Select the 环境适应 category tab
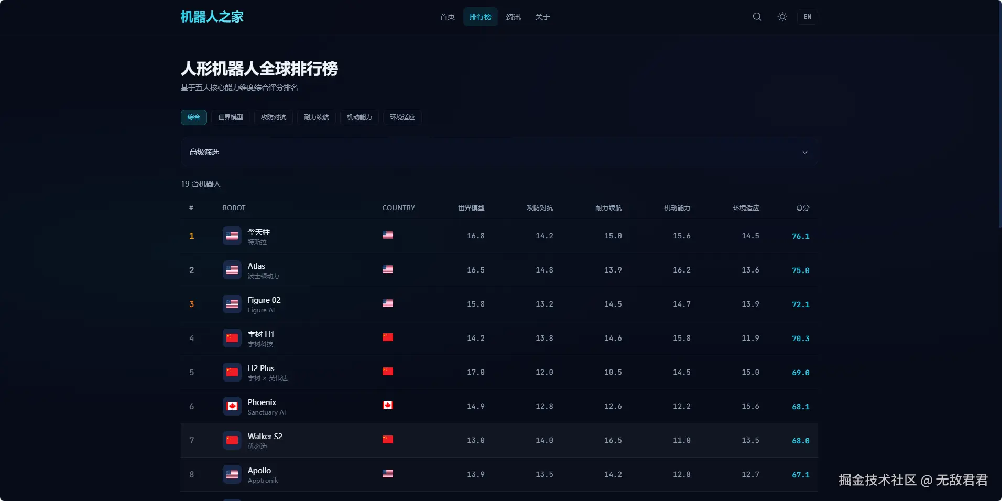The height and width of the screenshot is (501, 1002). 402,117
